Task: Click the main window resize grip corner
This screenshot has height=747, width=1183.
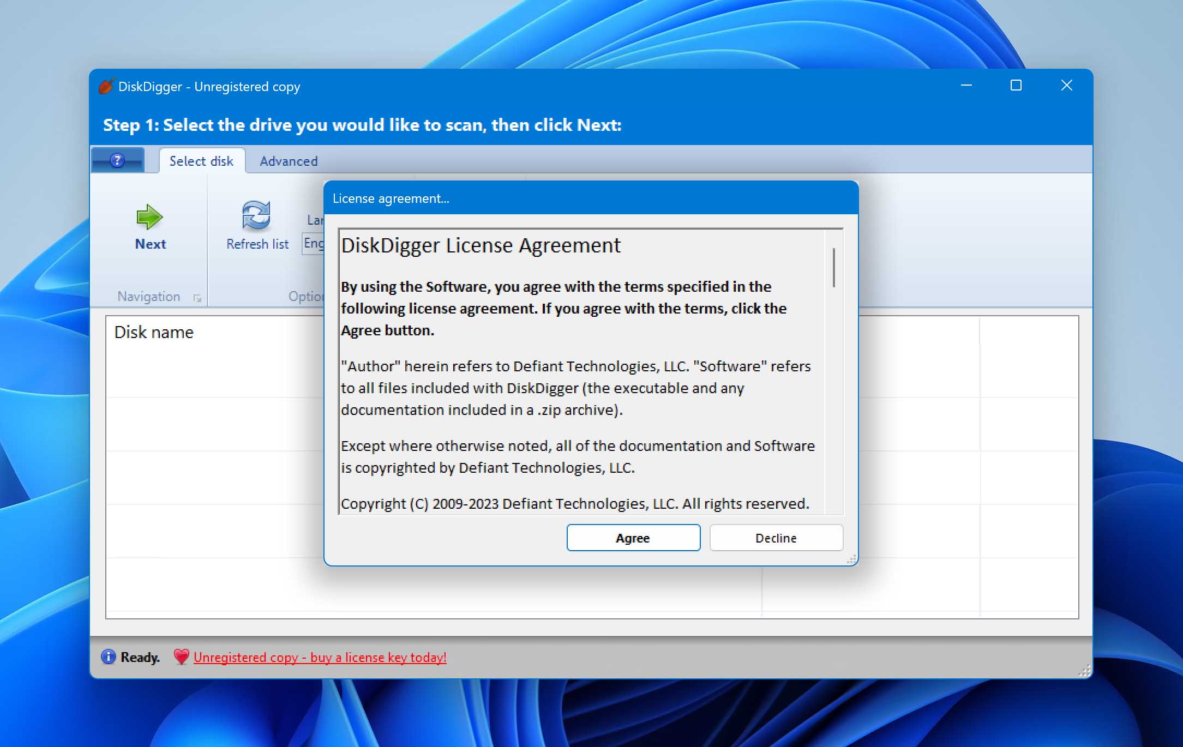Action: 1085,671
